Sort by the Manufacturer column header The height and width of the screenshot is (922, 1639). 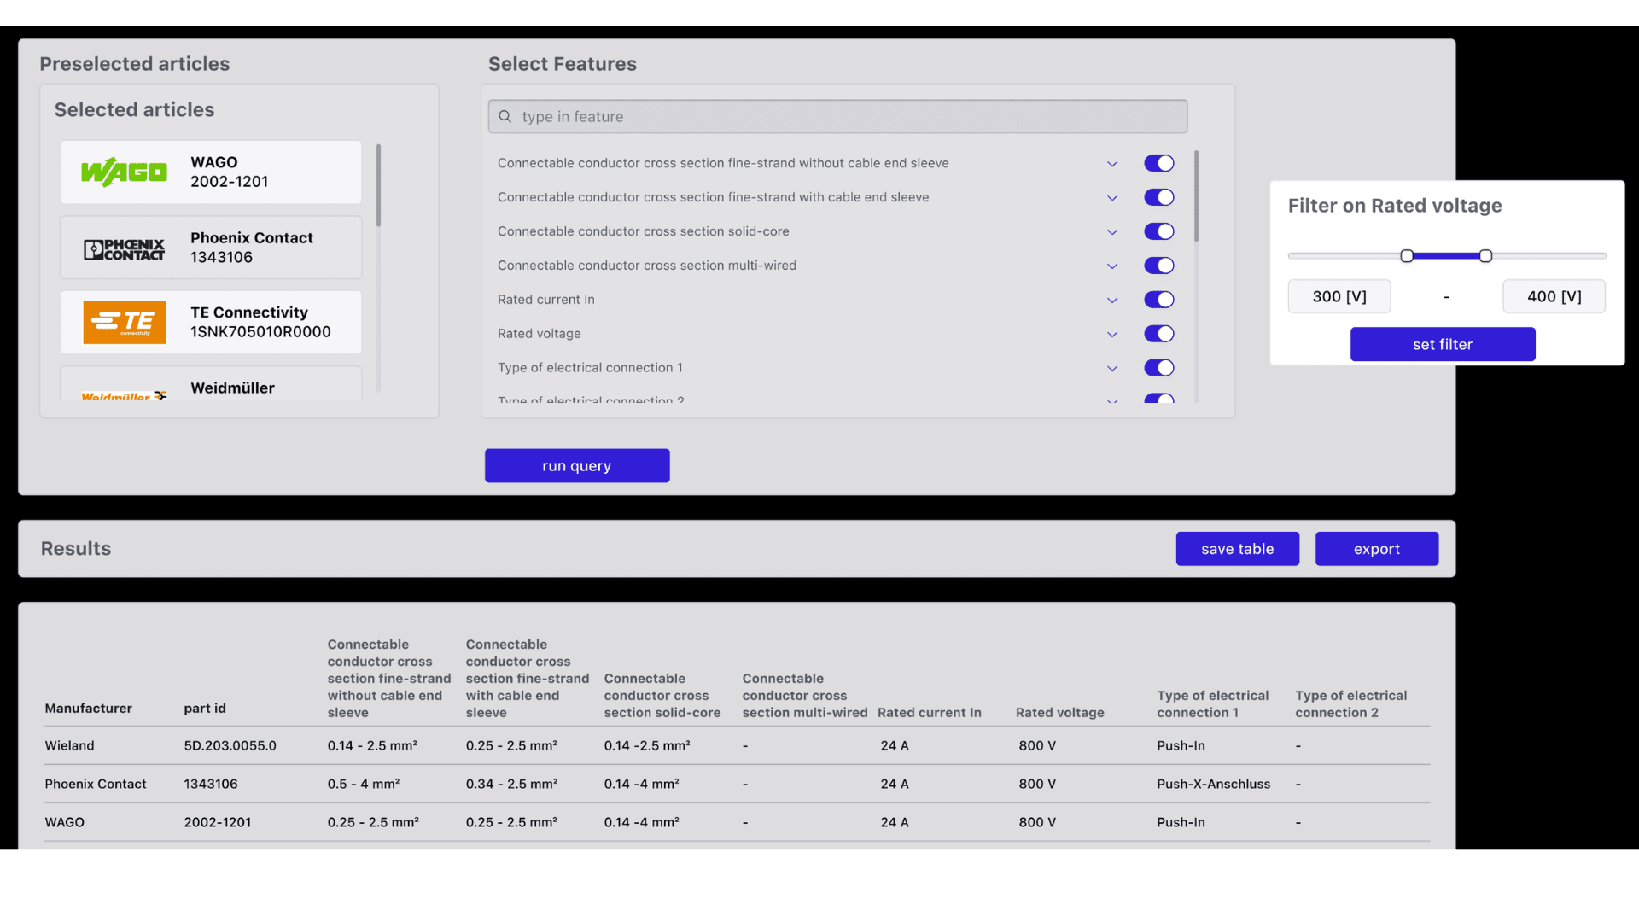tap(88, 709)
